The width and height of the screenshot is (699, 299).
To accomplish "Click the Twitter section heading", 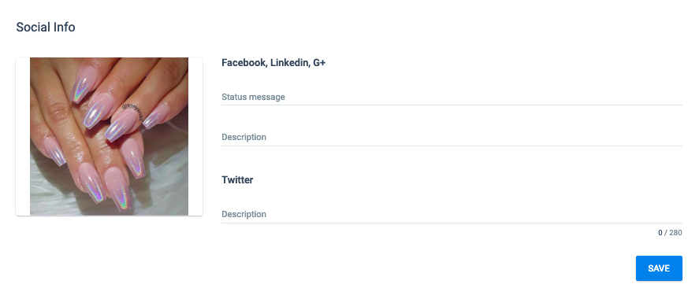I will pos(237,179).
